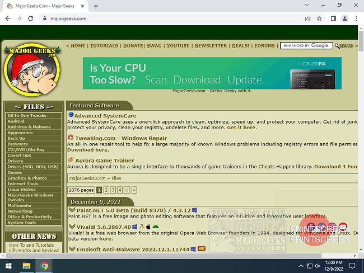Click the DriverFix CPU banner ad
Viewport: 364px width, 273px height.
pyautogui.click(x=212, y=73)
